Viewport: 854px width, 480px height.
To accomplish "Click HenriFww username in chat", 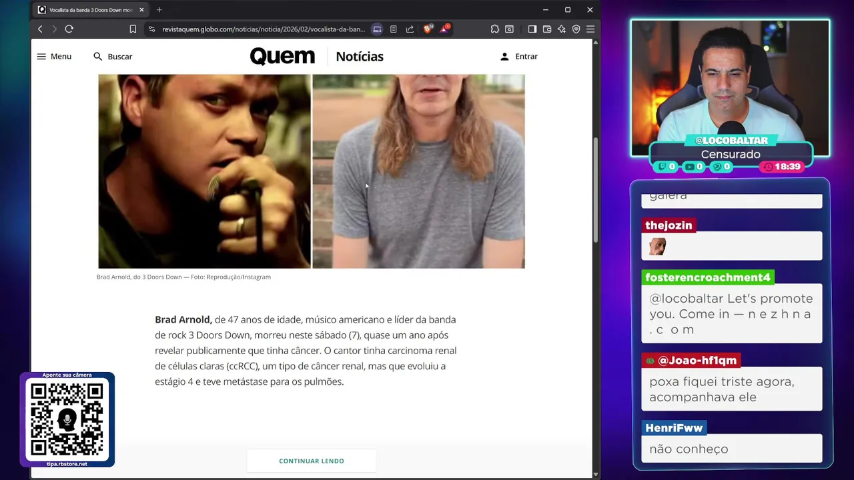I will point(674,428).
